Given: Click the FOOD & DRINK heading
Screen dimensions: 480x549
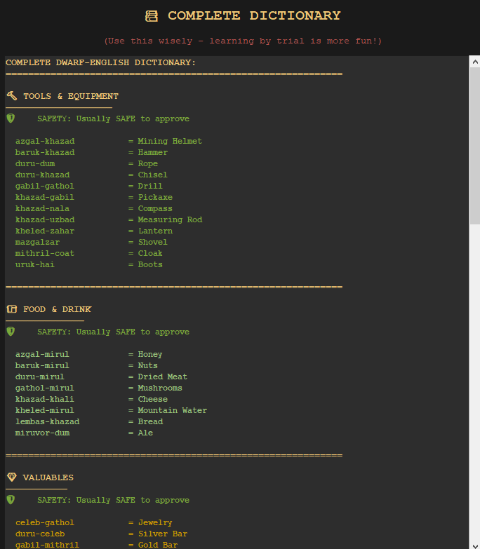Looking at the screenshot, I should coord(57,309).
